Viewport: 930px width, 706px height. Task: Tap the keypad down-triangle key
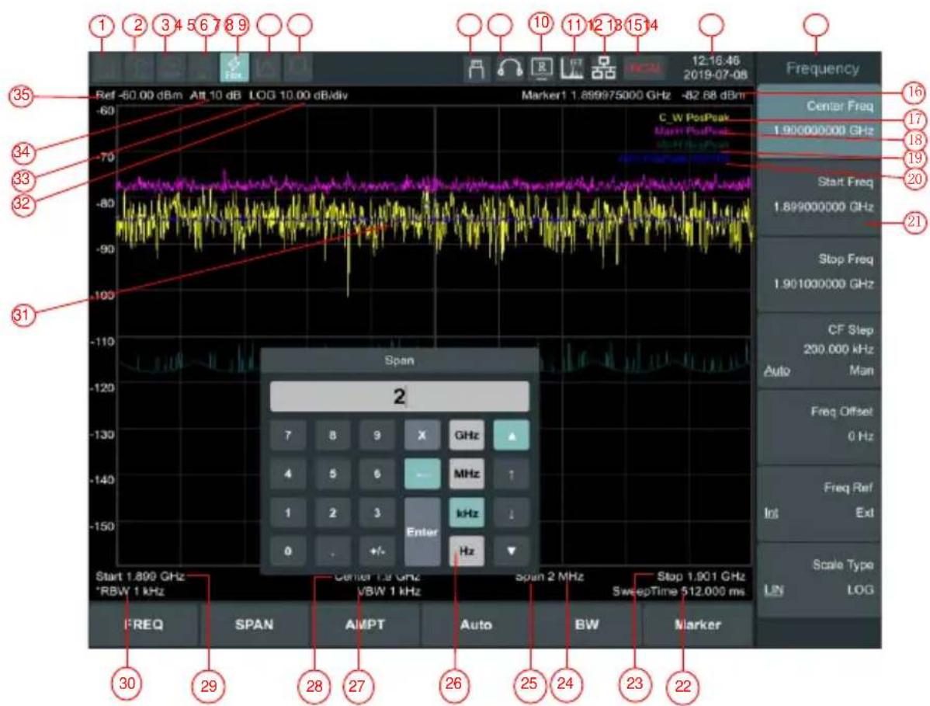click(x=511, y=551)
